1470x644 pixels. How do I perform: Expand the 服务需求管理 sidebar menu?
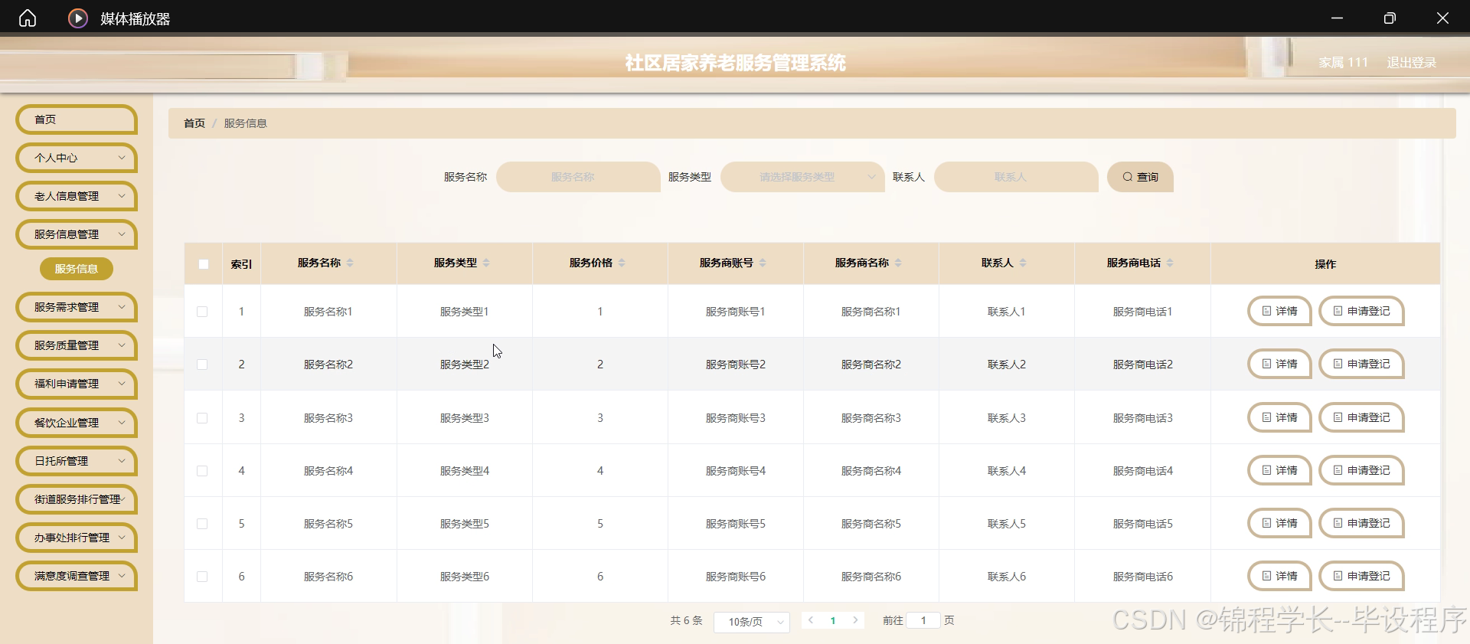(77, 307)
